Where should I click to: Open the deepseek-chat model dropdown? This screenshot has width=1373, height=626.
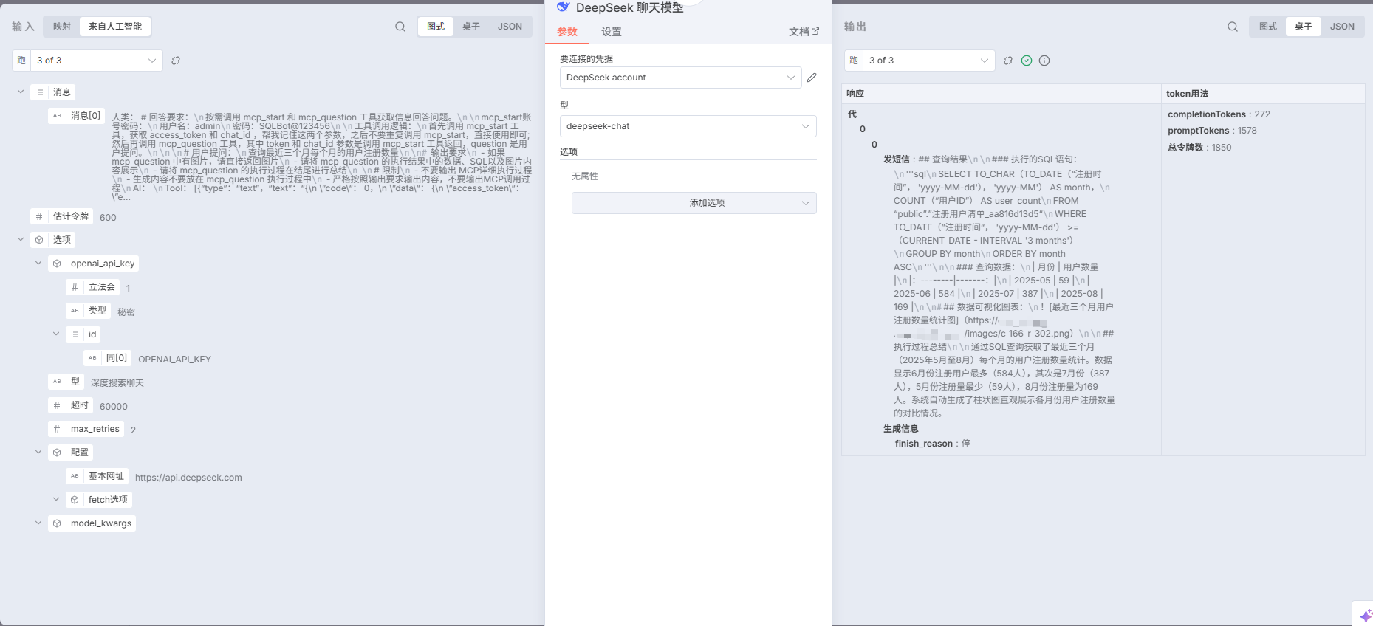tap(688, 126)
